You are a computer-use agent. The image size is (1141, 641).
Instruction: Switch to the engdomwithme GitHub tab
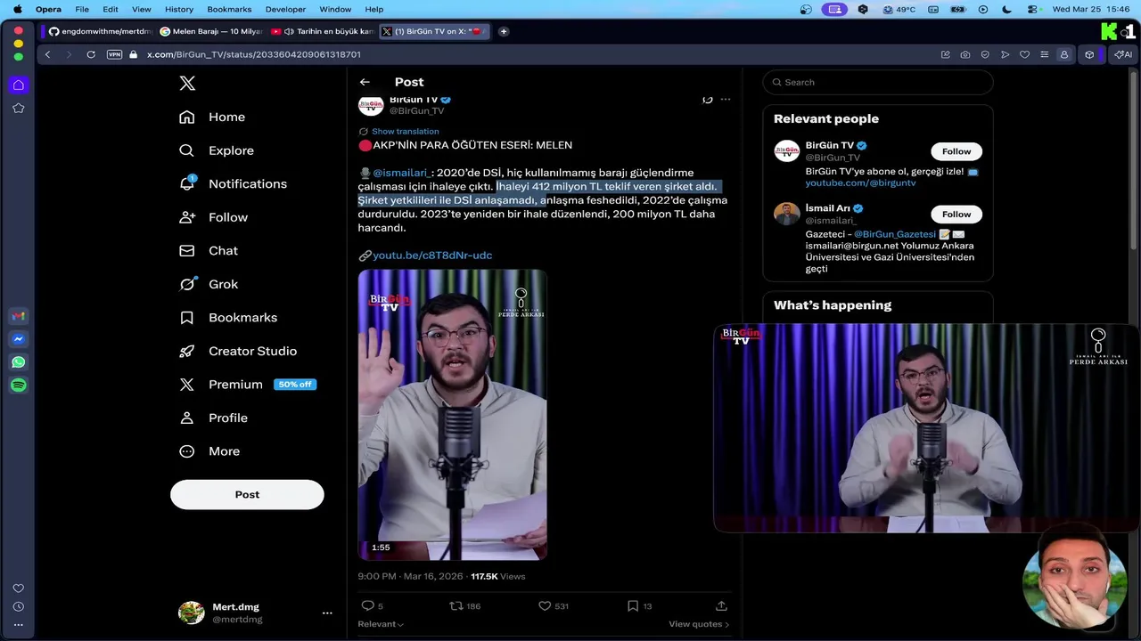100,31
